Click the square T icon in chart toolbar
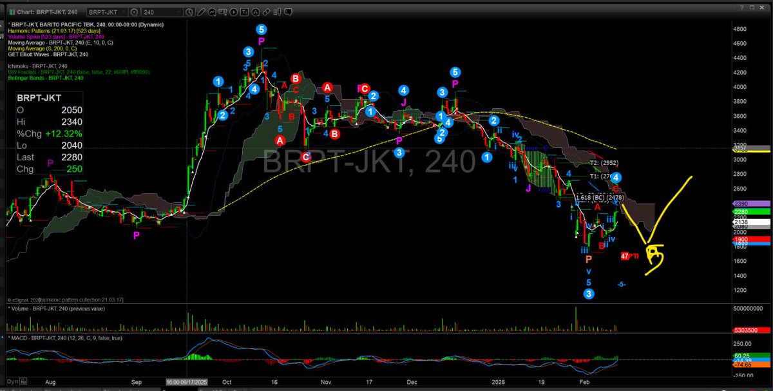The width and height of the screenshot is (773, 391). coord(245,12)
